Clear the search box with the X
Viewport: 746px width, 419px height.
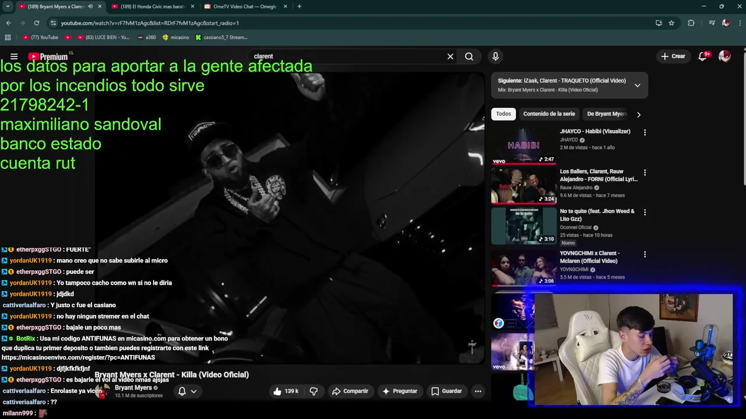450,56
